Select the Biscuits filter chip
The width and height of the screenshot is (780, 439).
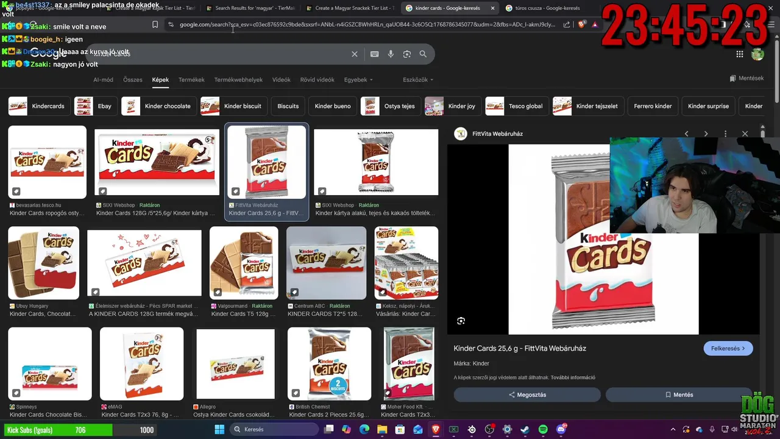288,106
